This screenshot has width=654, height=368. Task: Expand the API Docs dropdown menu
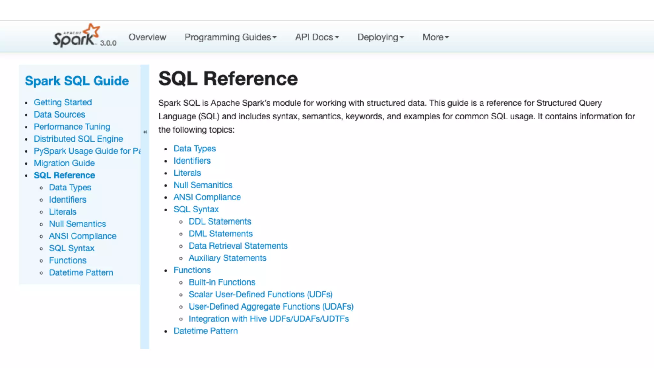click(317, 37)
